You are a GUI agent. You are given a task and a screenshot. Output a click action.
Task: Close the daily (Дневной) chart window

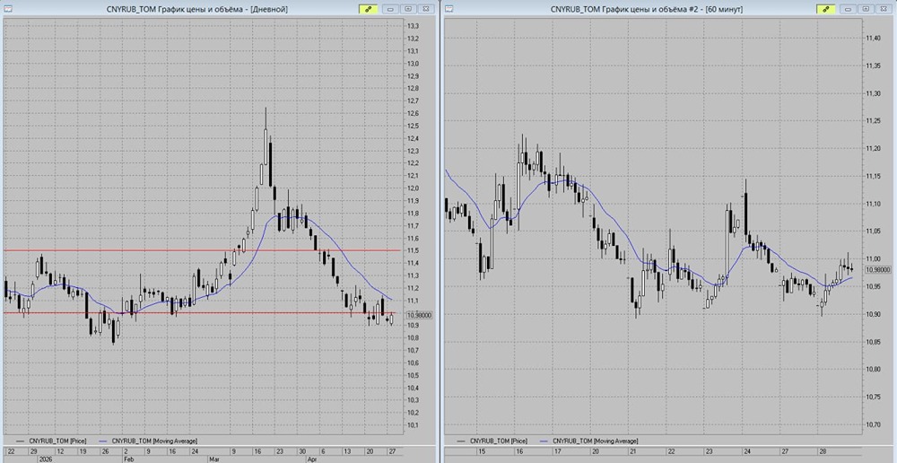click(x=425, y=9)
